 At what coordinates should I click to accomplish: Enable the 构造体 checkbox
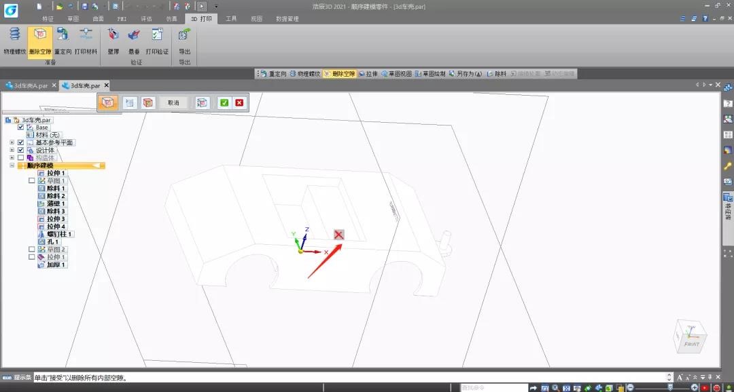[x=20, y=158]
